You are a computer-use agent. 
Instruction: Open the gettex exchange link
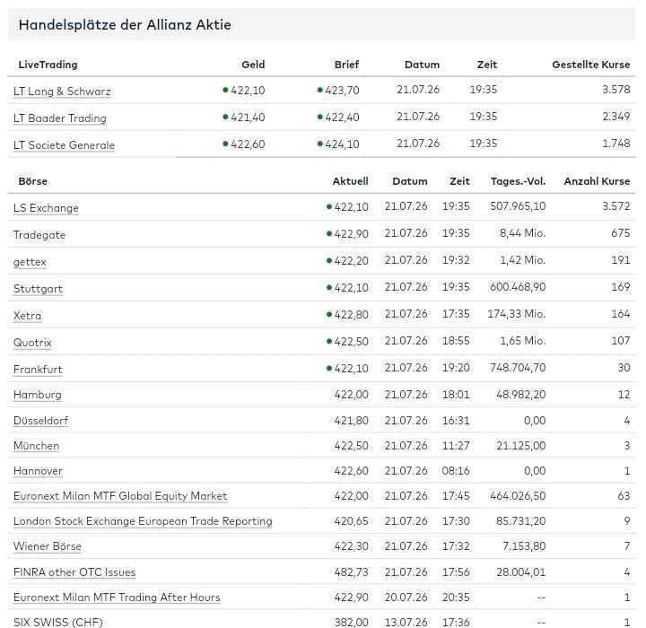pos(30,262)
